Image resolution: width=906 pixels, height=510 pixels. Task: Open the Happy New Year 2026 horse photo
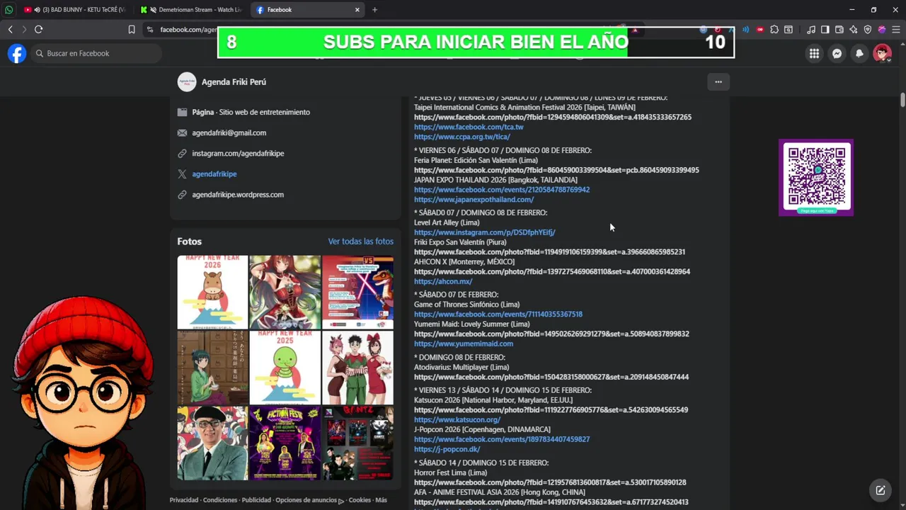[x=212, y=292]
